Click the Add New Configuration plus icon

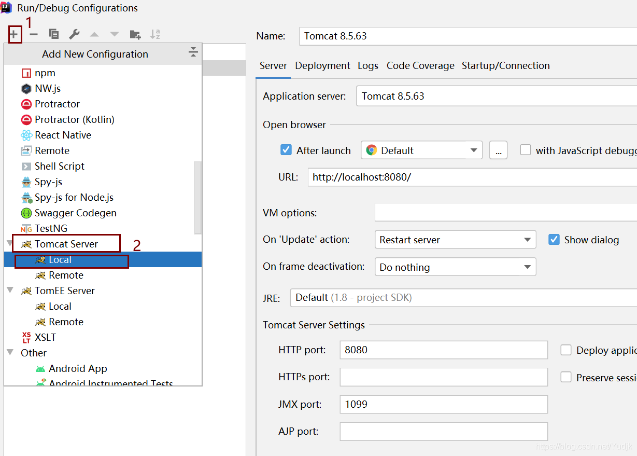[x=14, y=35]
